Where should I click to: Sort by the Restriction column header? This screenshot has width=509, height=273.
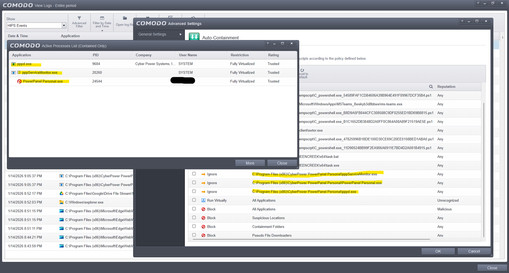pyautogui.click(x=240, y=55)
